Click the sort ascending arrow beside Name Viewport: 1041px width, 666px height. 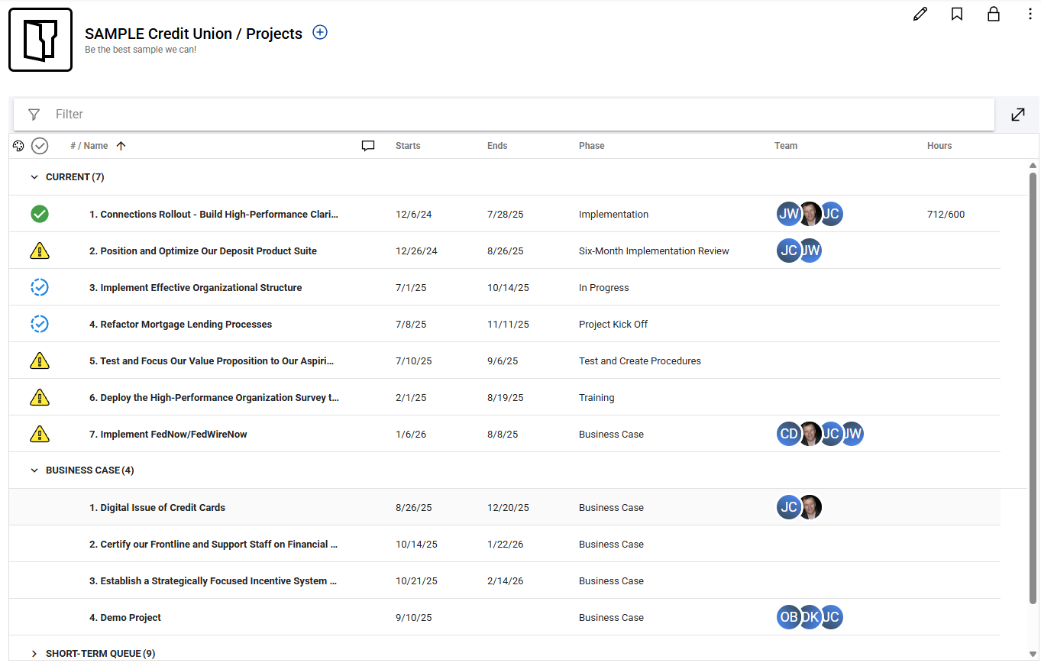pos(121,146)
